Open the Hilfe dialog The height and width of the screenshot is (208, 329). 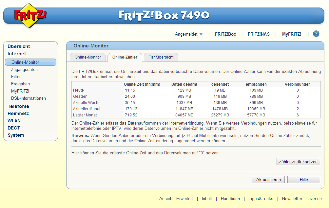(303, 180)
